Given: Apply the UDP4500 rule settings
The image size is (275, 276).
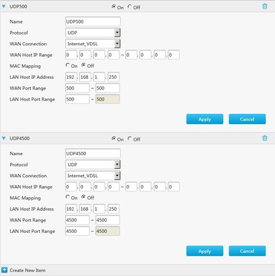Looking at the screenshot, I should (x=205, y=251).
